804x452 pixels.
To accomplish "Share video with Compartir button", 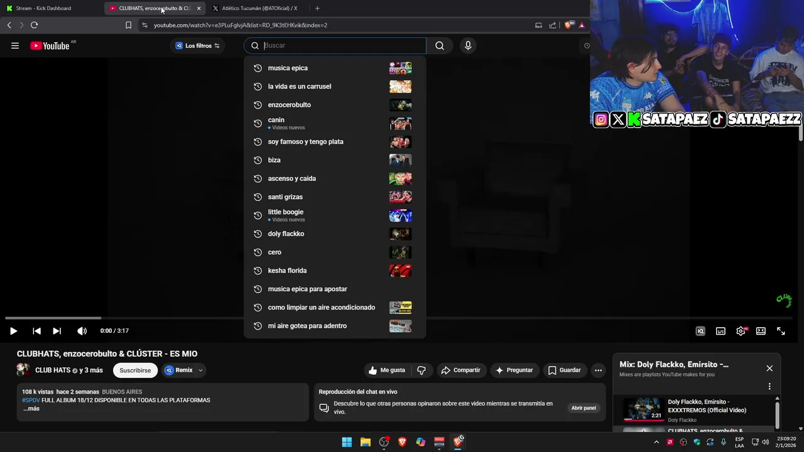I will click(461, 370).
